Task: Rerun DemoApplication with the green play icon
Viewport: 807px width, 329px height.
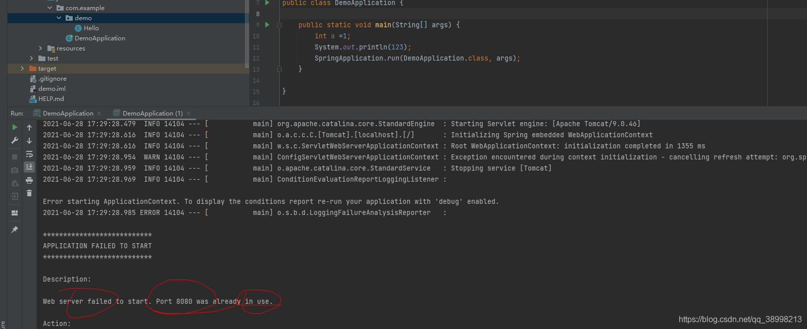Action: coord(15,127)
